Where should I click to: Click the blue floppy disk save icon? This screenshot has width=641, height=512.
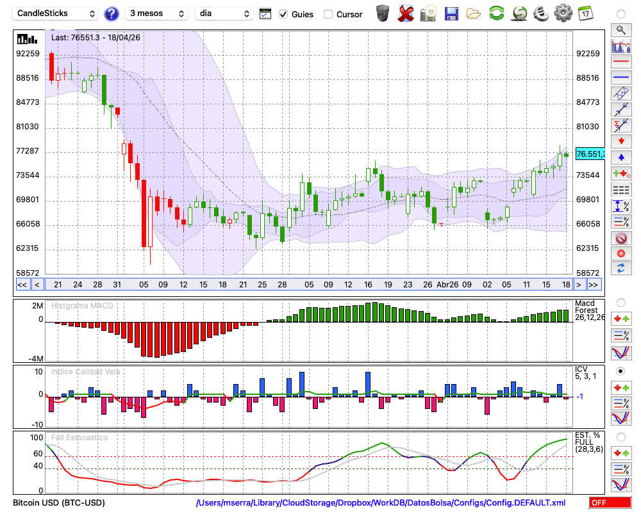pyautogui.click(x=451, y=13)
